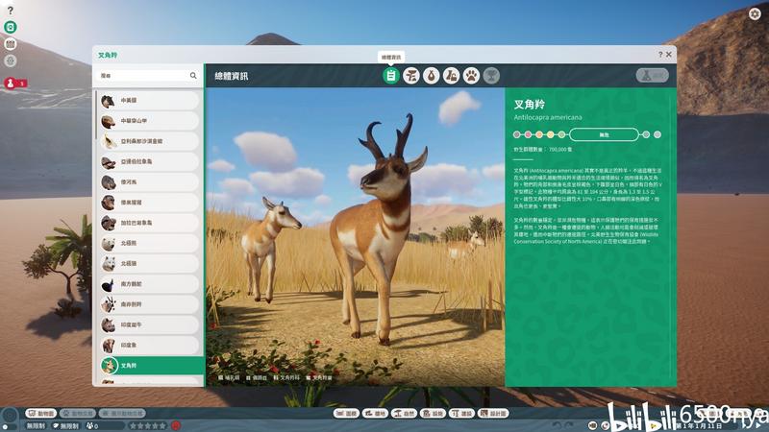The width and height of the screenshot is (769, 432).
Task: Click first grey conservation status dot
Action: click(x=516, y=134)
